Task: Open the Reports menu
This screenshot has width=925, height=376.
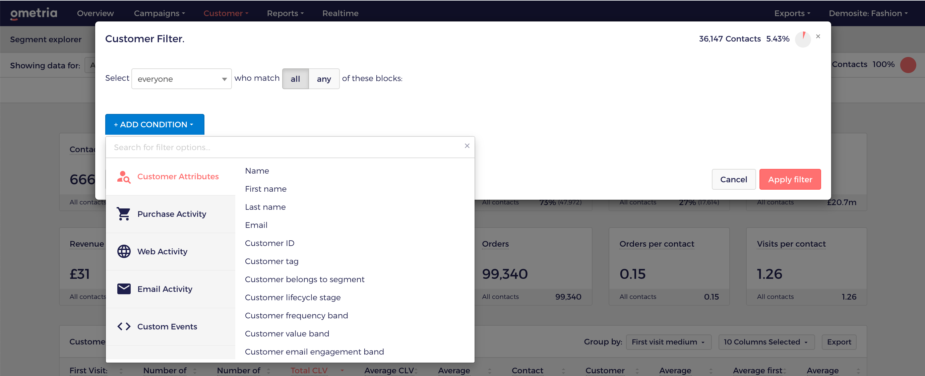Action: coord(285,13)
